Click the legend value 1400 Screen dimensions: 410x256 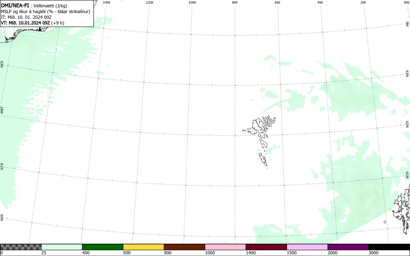click(251, 253)
